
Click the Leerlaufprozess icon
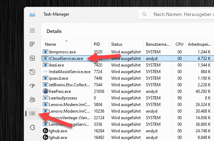click(x=45, y=98)
